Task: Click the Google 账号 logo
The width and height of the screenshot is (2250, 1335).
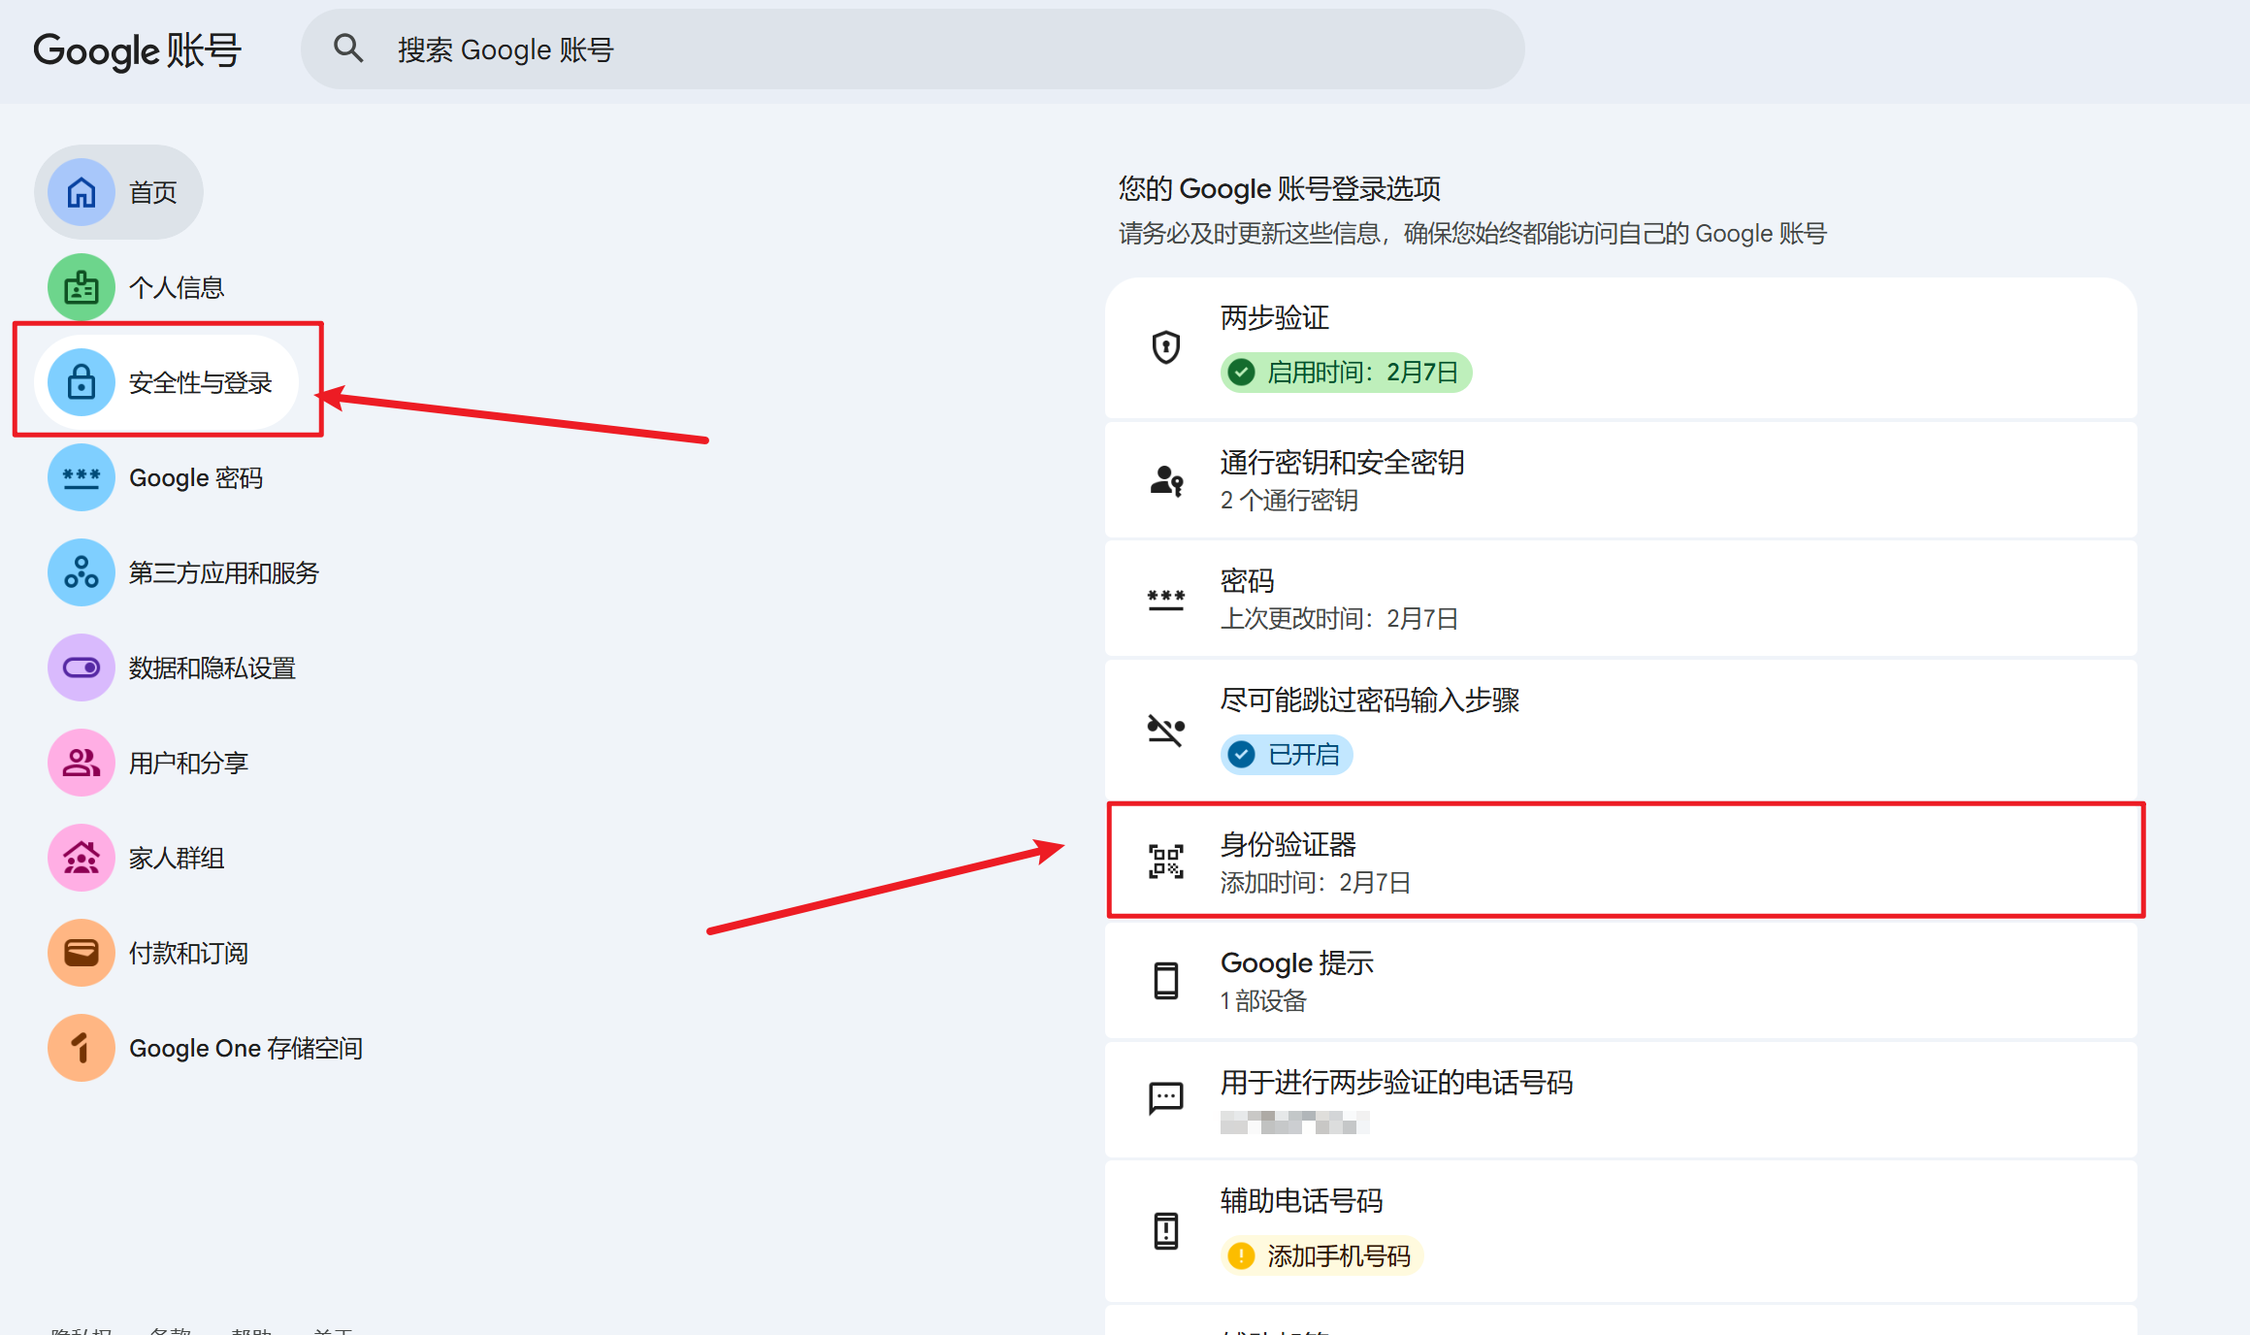Action: [137, 50]
